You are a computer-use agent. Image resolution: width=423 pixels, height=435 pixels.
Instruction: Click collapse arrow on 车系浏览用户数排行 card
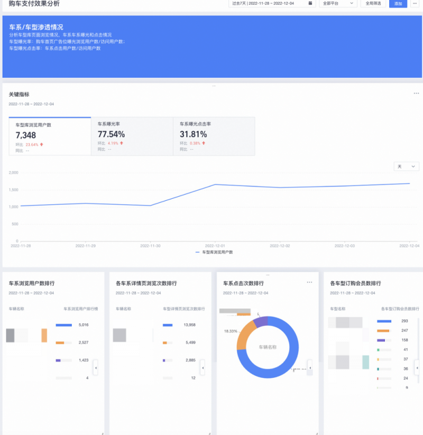point(96,367)
